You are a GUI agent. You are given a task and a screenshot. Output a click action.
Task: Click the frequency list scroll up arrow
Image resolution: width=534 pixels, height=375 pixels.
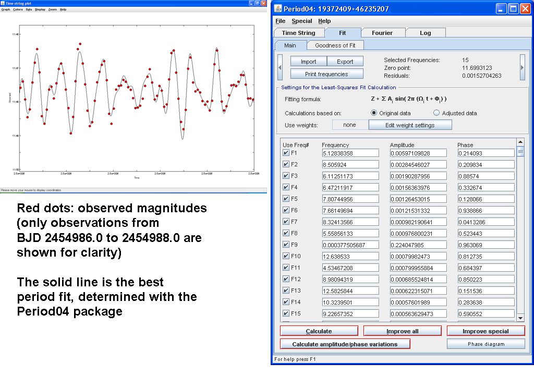[520, 142]
